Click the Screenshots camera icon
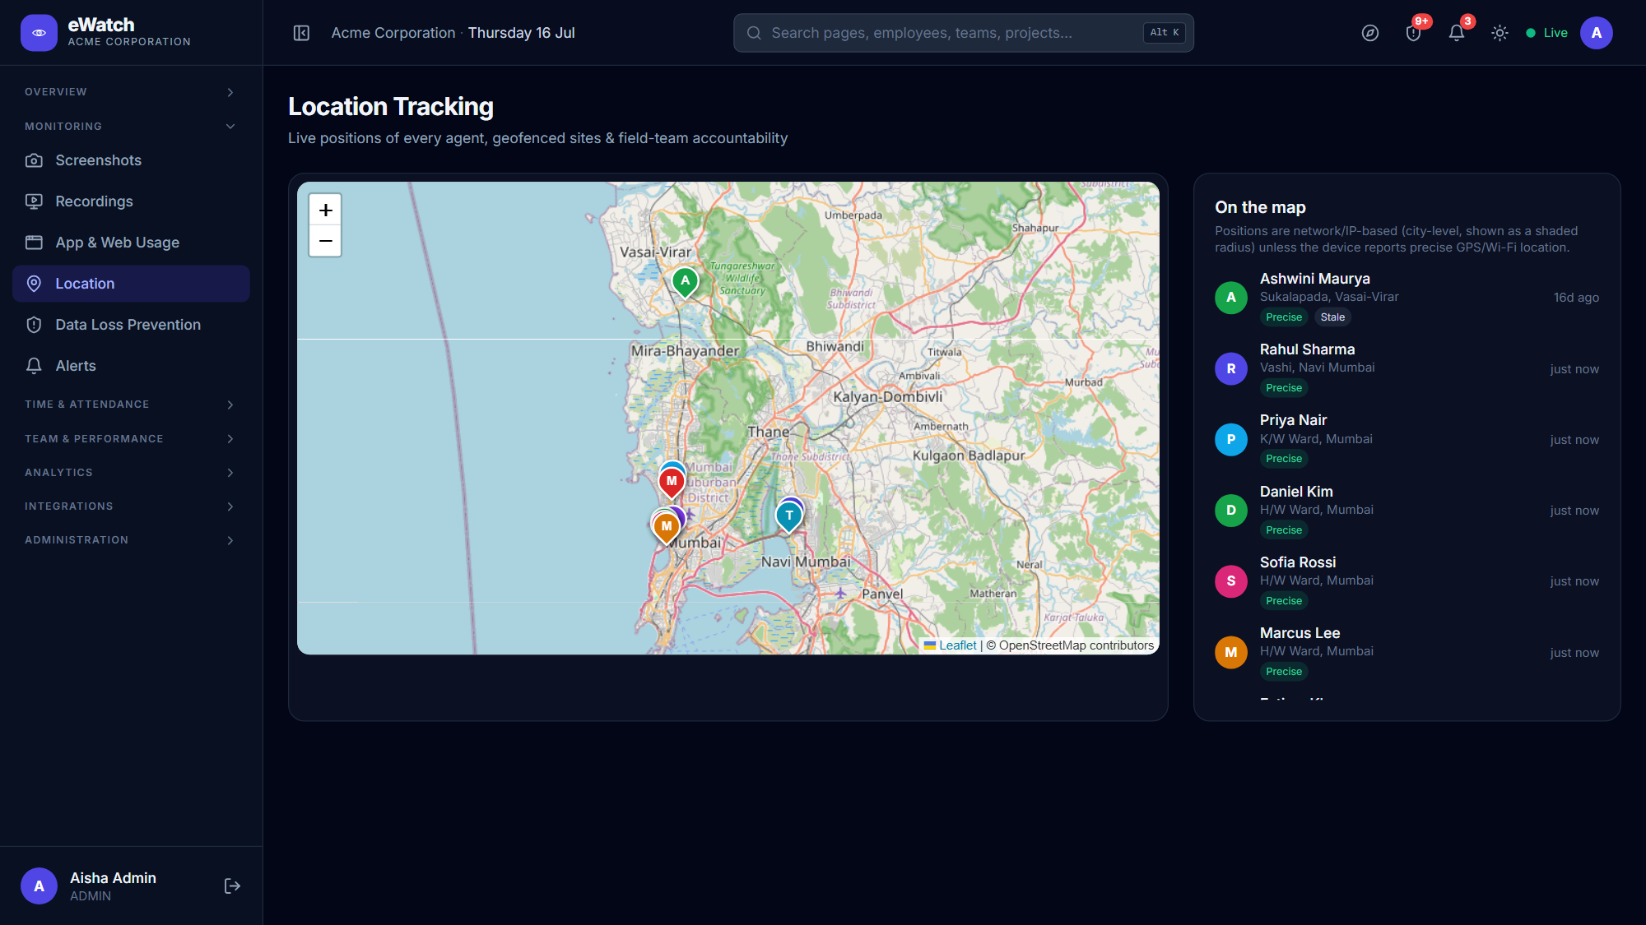This screenshot has height=925, width=1646. click(34, 160)
